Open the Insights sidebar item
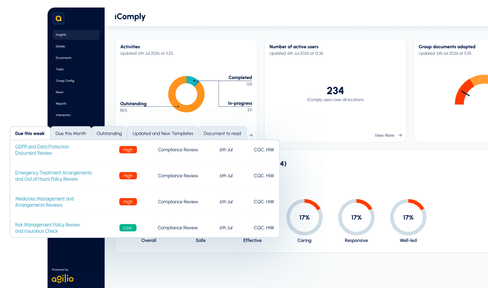The height and width of the screenshot is (288, 488). (76, 35)
